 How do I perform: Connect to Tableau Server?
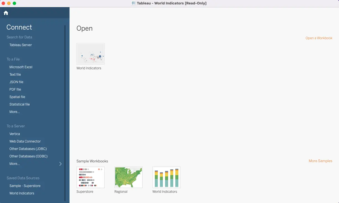[x=20, y=45]
